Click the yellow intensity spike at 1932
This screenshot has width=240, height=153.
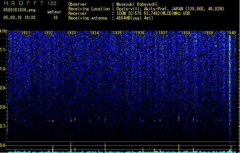coord(53,149)
